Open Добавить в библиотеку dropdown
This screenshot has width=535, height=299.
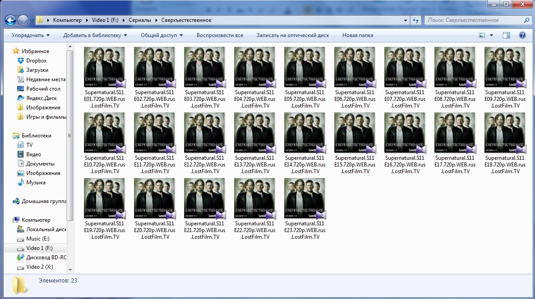pyautogui.click(x=95, y=35)
